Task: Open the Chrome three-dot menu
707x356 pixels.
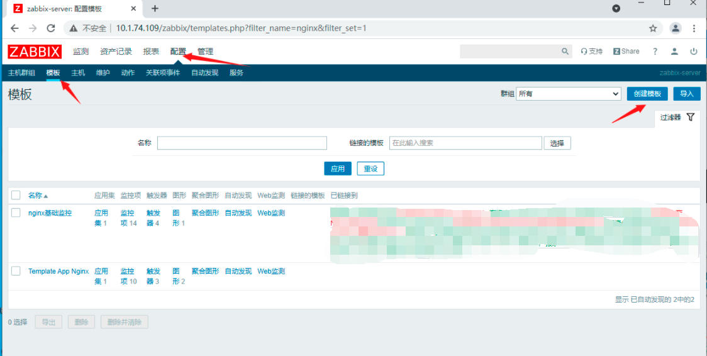Action: click(x=694, y=28)
